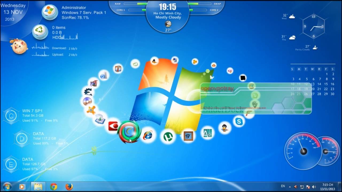342x192 pixels.
Task: Click the orange cloud dock icon
Action: 213,65
